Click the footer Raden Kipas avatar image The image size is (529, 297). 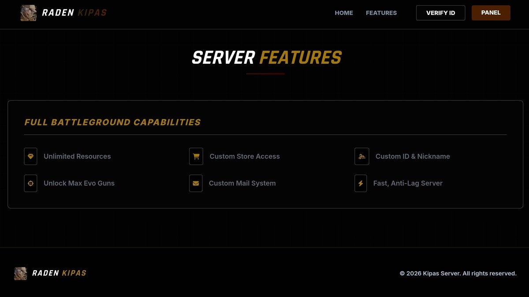pyautogui.click(x=20, y=273)
